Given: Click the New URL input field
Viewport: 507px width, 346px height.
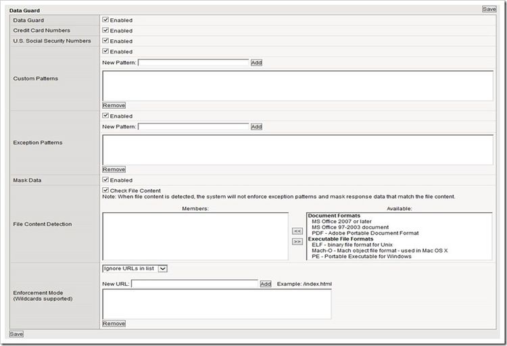Looking at the screenshot, I should (x=194, y=284).
